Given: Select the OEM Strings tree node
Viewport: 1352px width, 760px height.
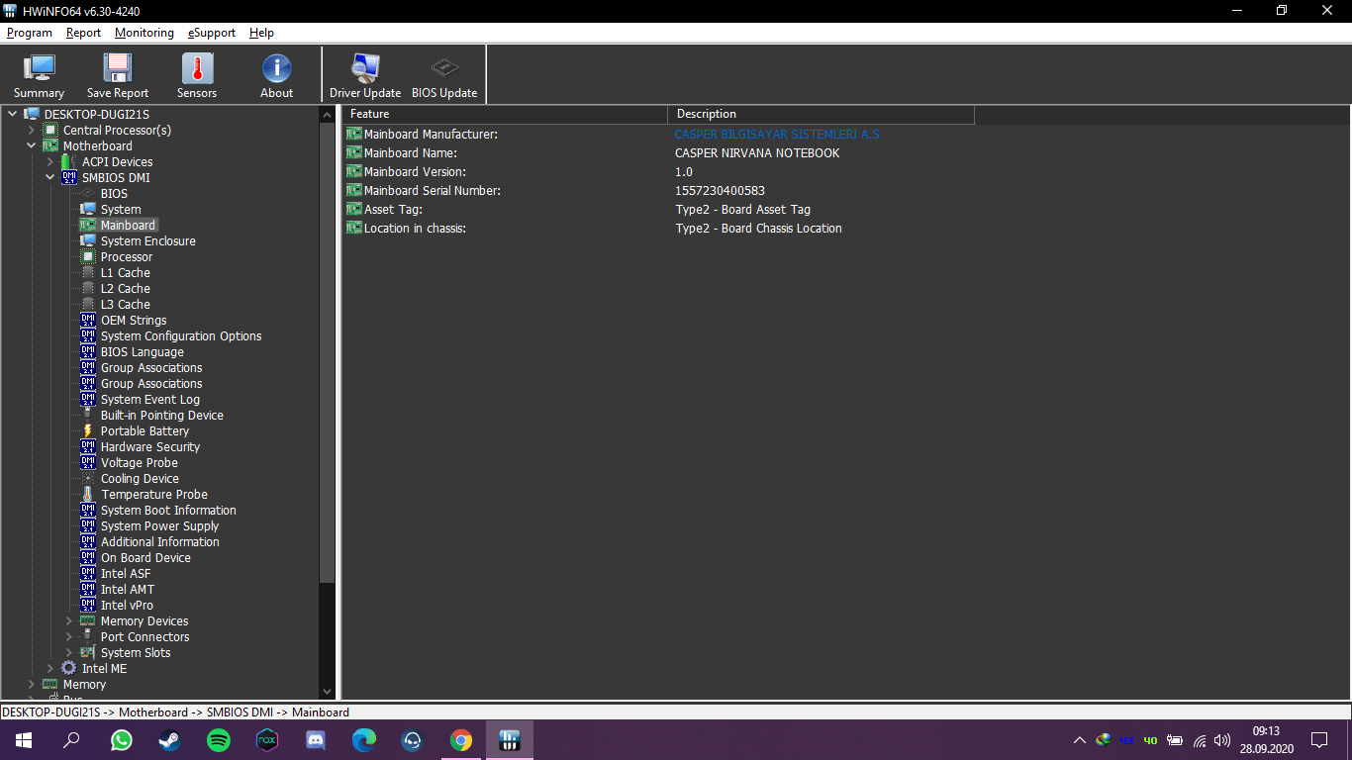Looking at the screenshot, I should pos(134,321).
